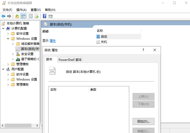The height and width of the screenshot is (133, 190).
Task: Select the 关机 script item in list
Action: 104,42
